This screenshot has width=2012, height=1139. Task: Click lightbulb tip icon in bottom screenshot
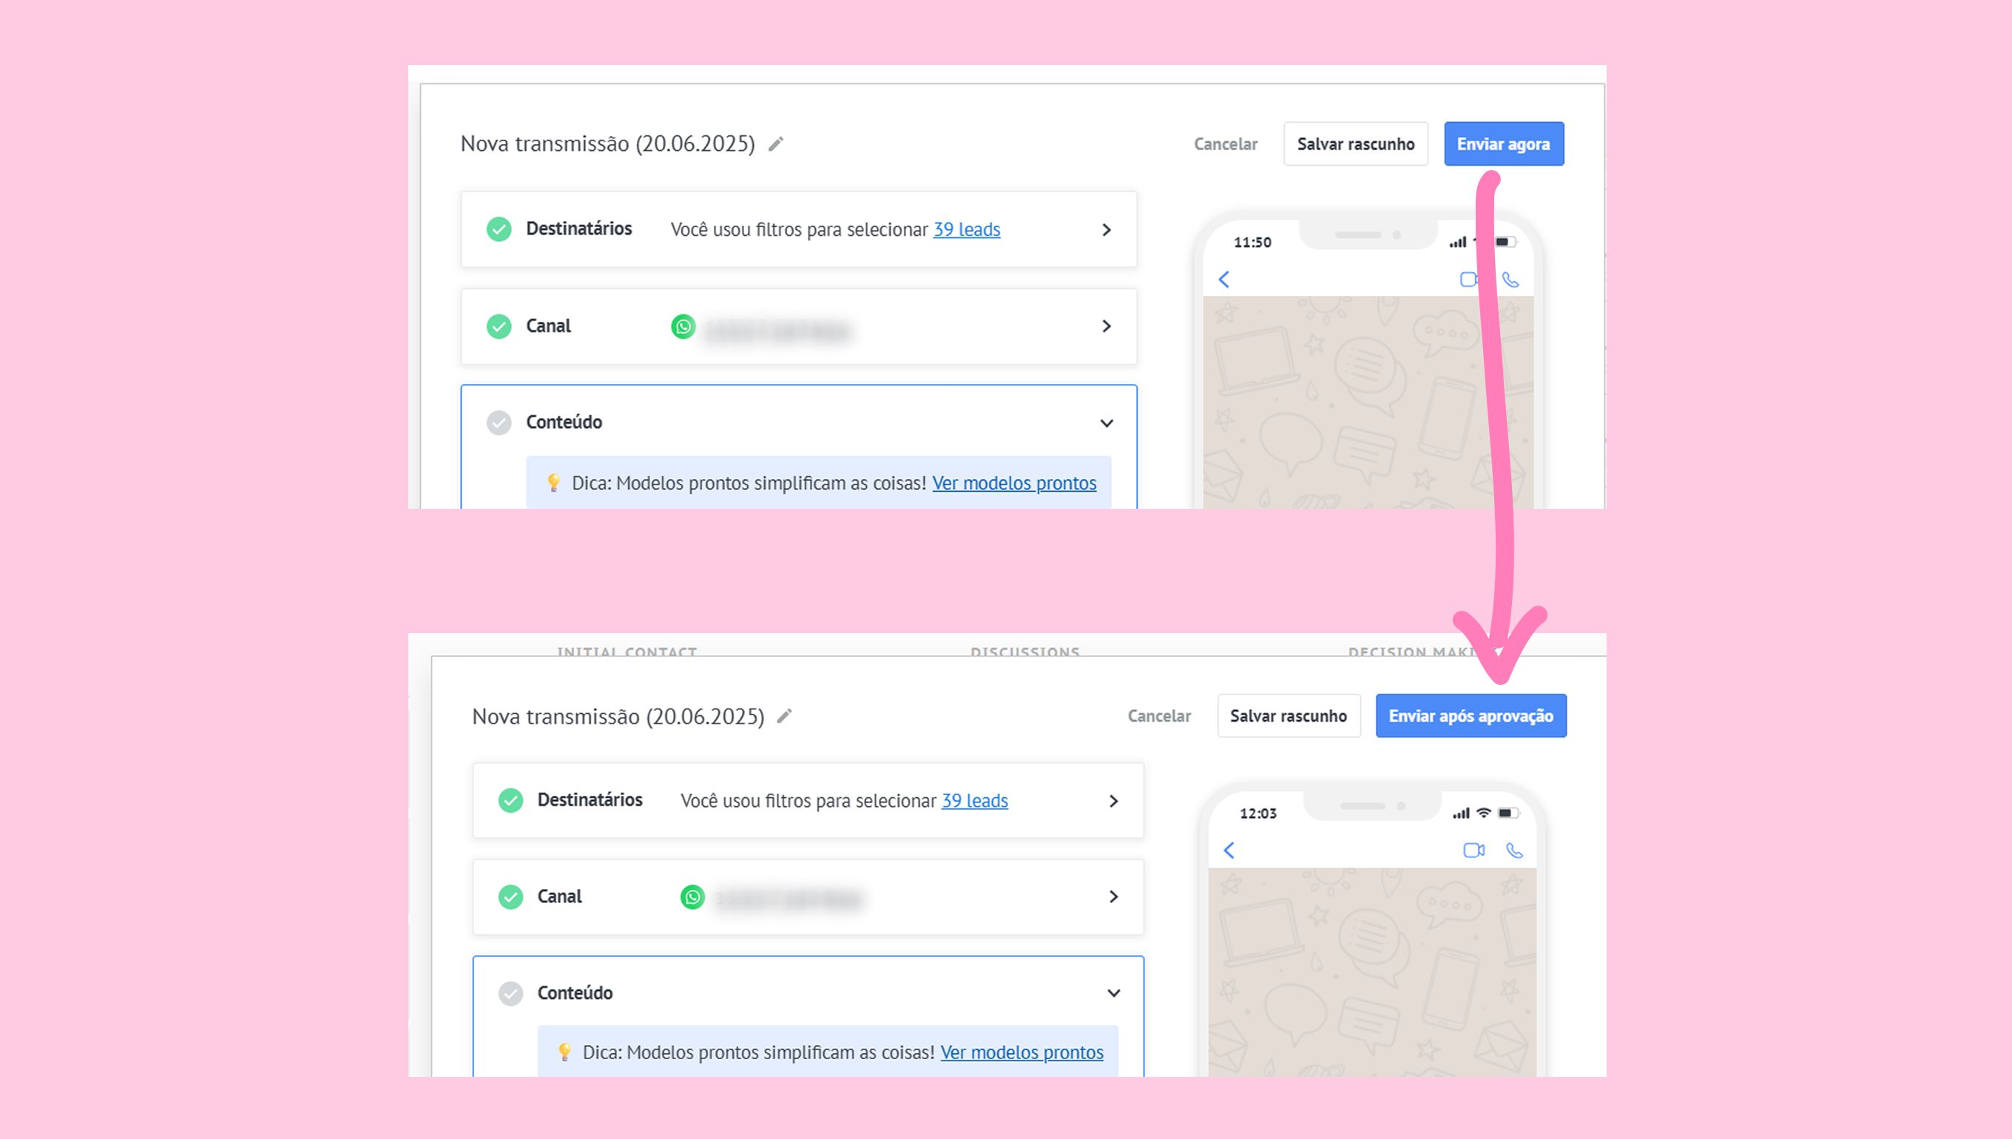click(x=565, y=1052)
